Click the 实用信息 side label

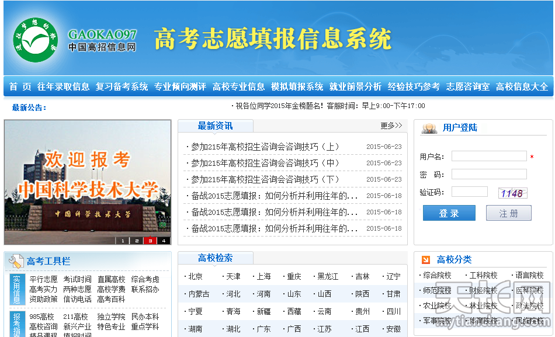(x=17, y=290)
